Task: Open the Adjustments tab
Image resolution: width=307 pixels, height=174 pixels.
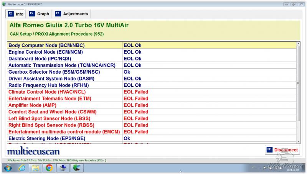Action: pyautogui.click(x=75, y=14)
